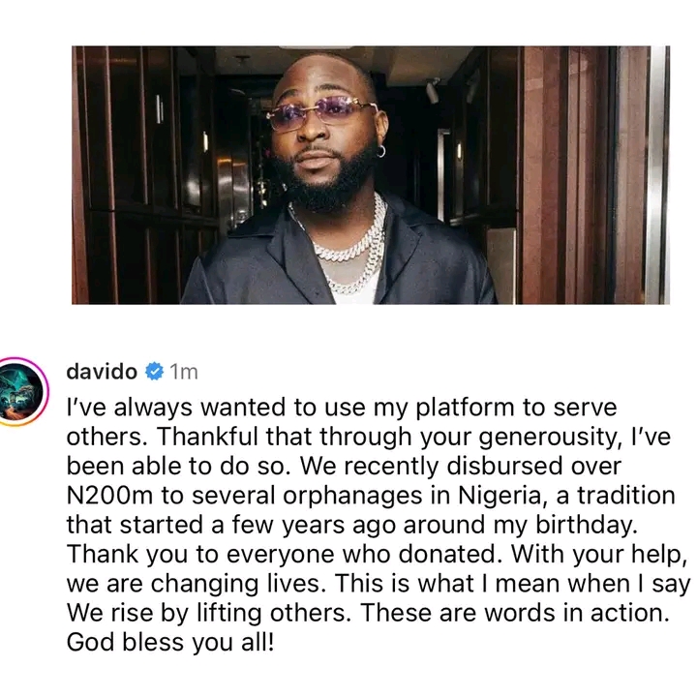Viewport: 697px width, 697px height.
Task: Click the word 'birthday' in the caption
Action: (587, 525)
